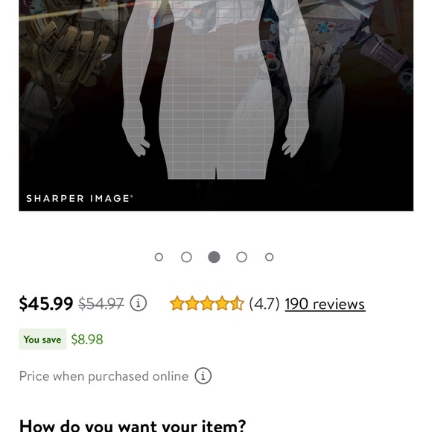Image resolution: width=432 pixels, height=432 pixels.
Task: Click the half-filled fifth rating star
Action: click(237, 303)
